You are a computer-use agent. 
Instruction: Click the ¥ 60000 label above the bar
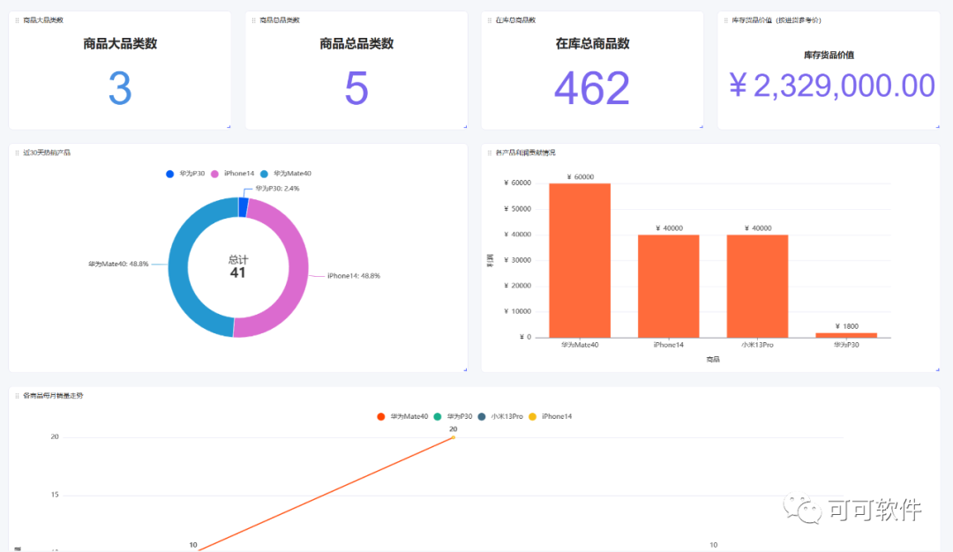pos(581,177)
